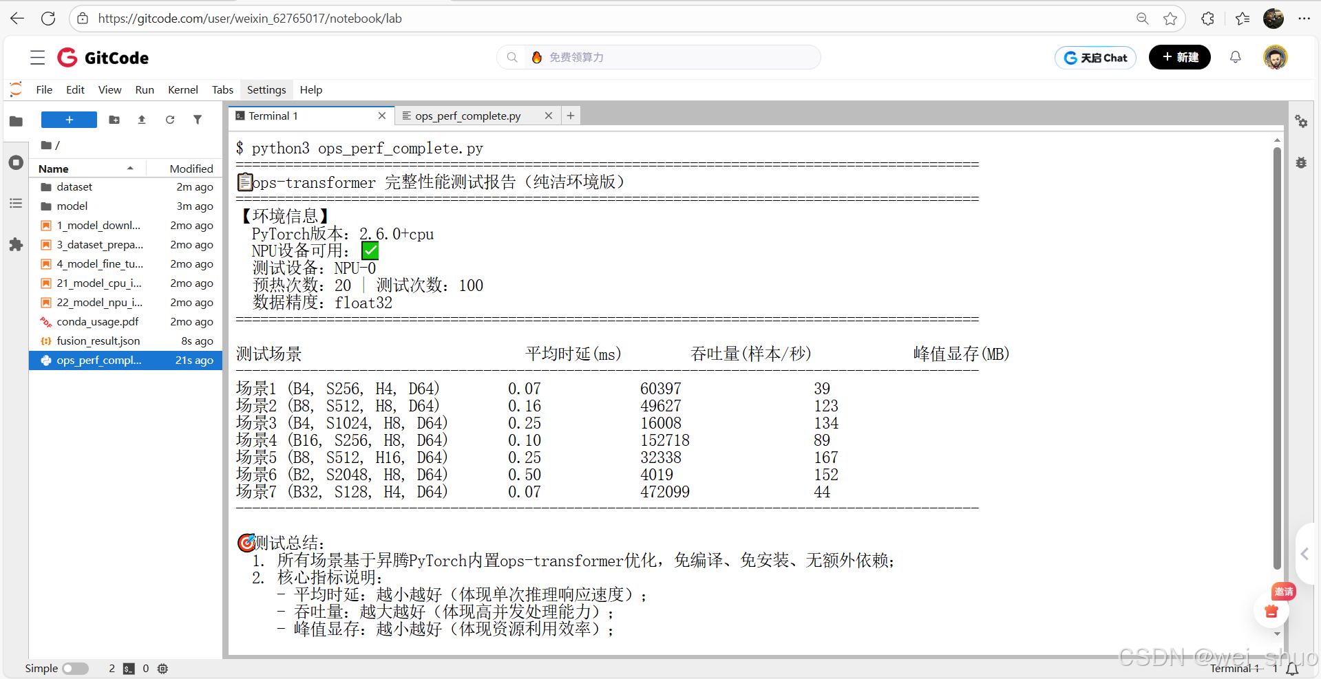Image resolution: width=1321 pixels, height=679 pixels.
Task: Select 3_dataset_prepa... notebook file
Action: pos(125,245)
